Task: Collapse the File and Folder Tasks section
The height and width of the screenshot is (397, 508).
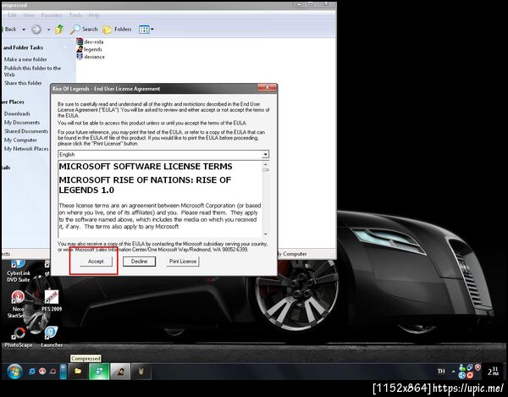Action: tap(66, 47)
